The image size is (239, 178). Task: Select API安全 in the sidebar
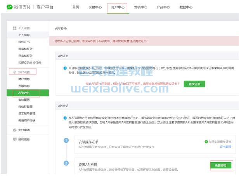[x=28, y=93]
